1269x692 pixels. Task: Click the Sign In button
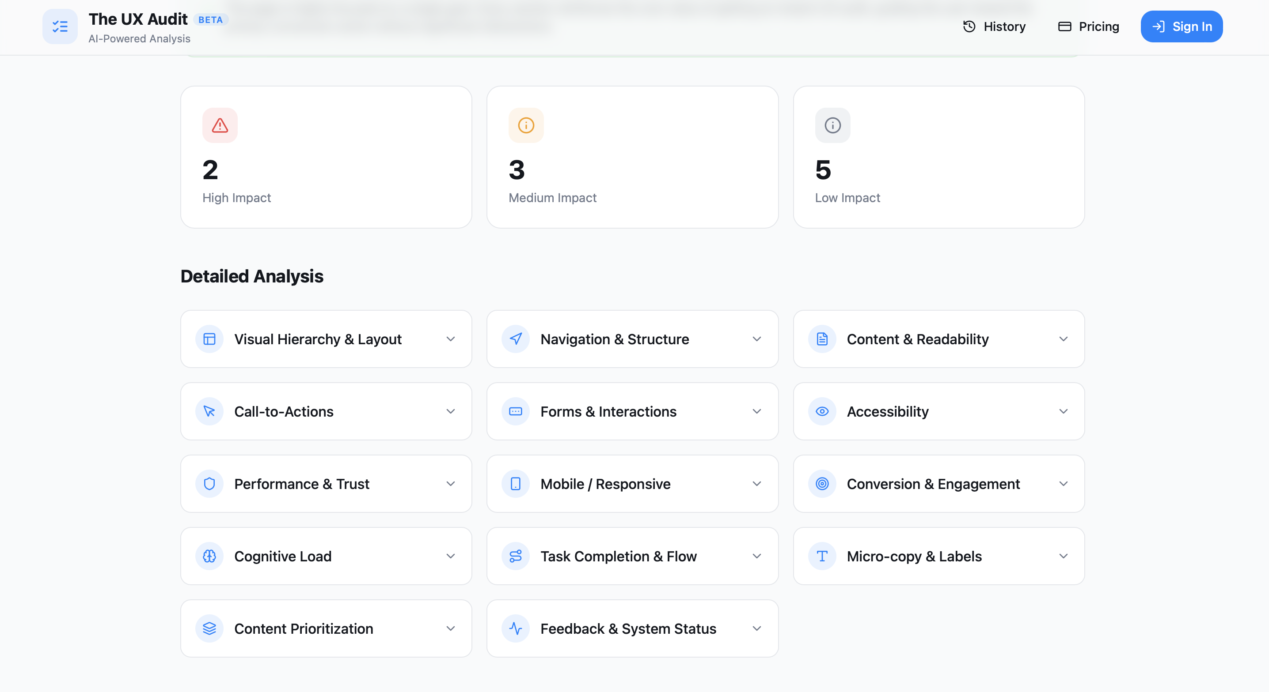coord(1182,26)
